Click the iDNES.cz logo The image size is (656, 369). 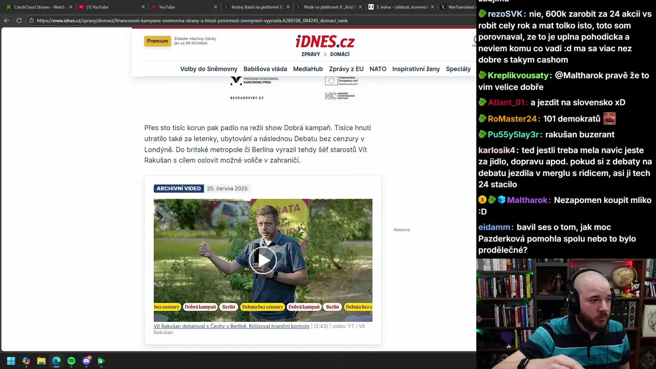[325, 42]
